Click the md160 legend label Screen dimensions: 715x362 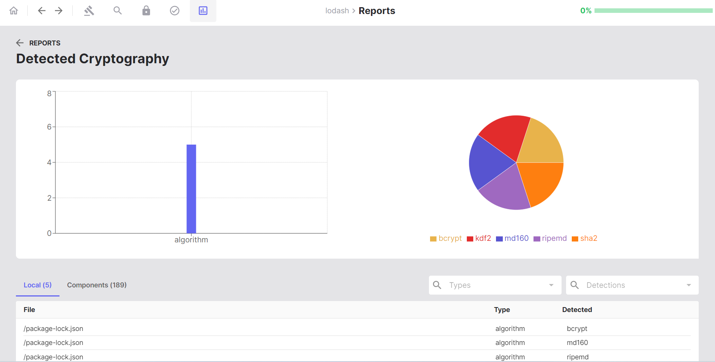[516, 238]
